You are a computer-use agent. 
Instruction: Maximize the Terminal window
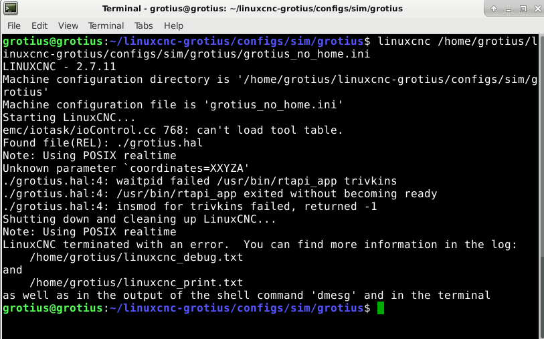point(523,9)
